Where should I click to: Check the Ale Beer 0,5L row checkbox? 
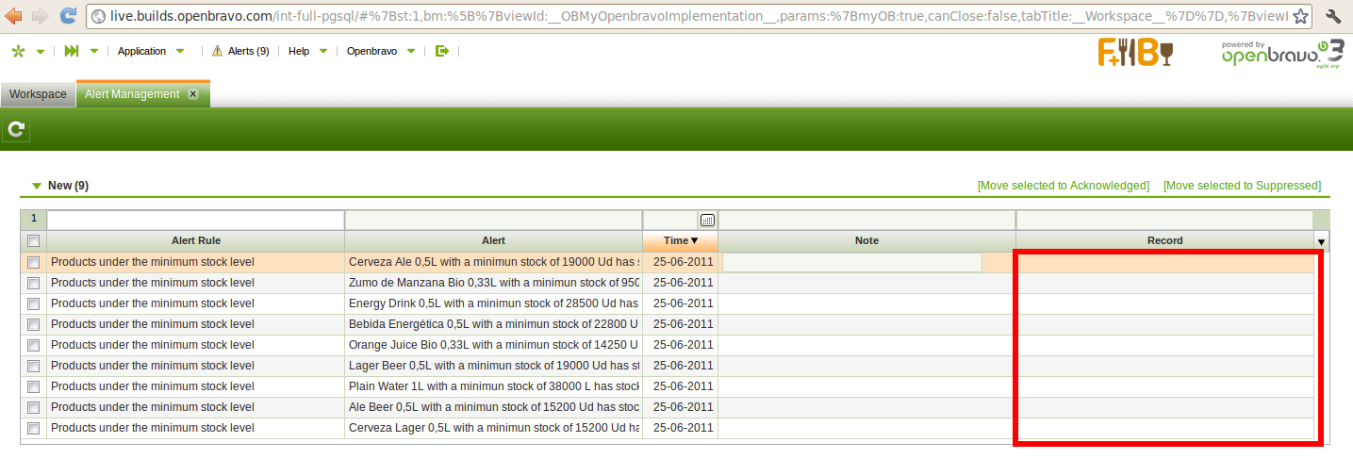(33, 407)
